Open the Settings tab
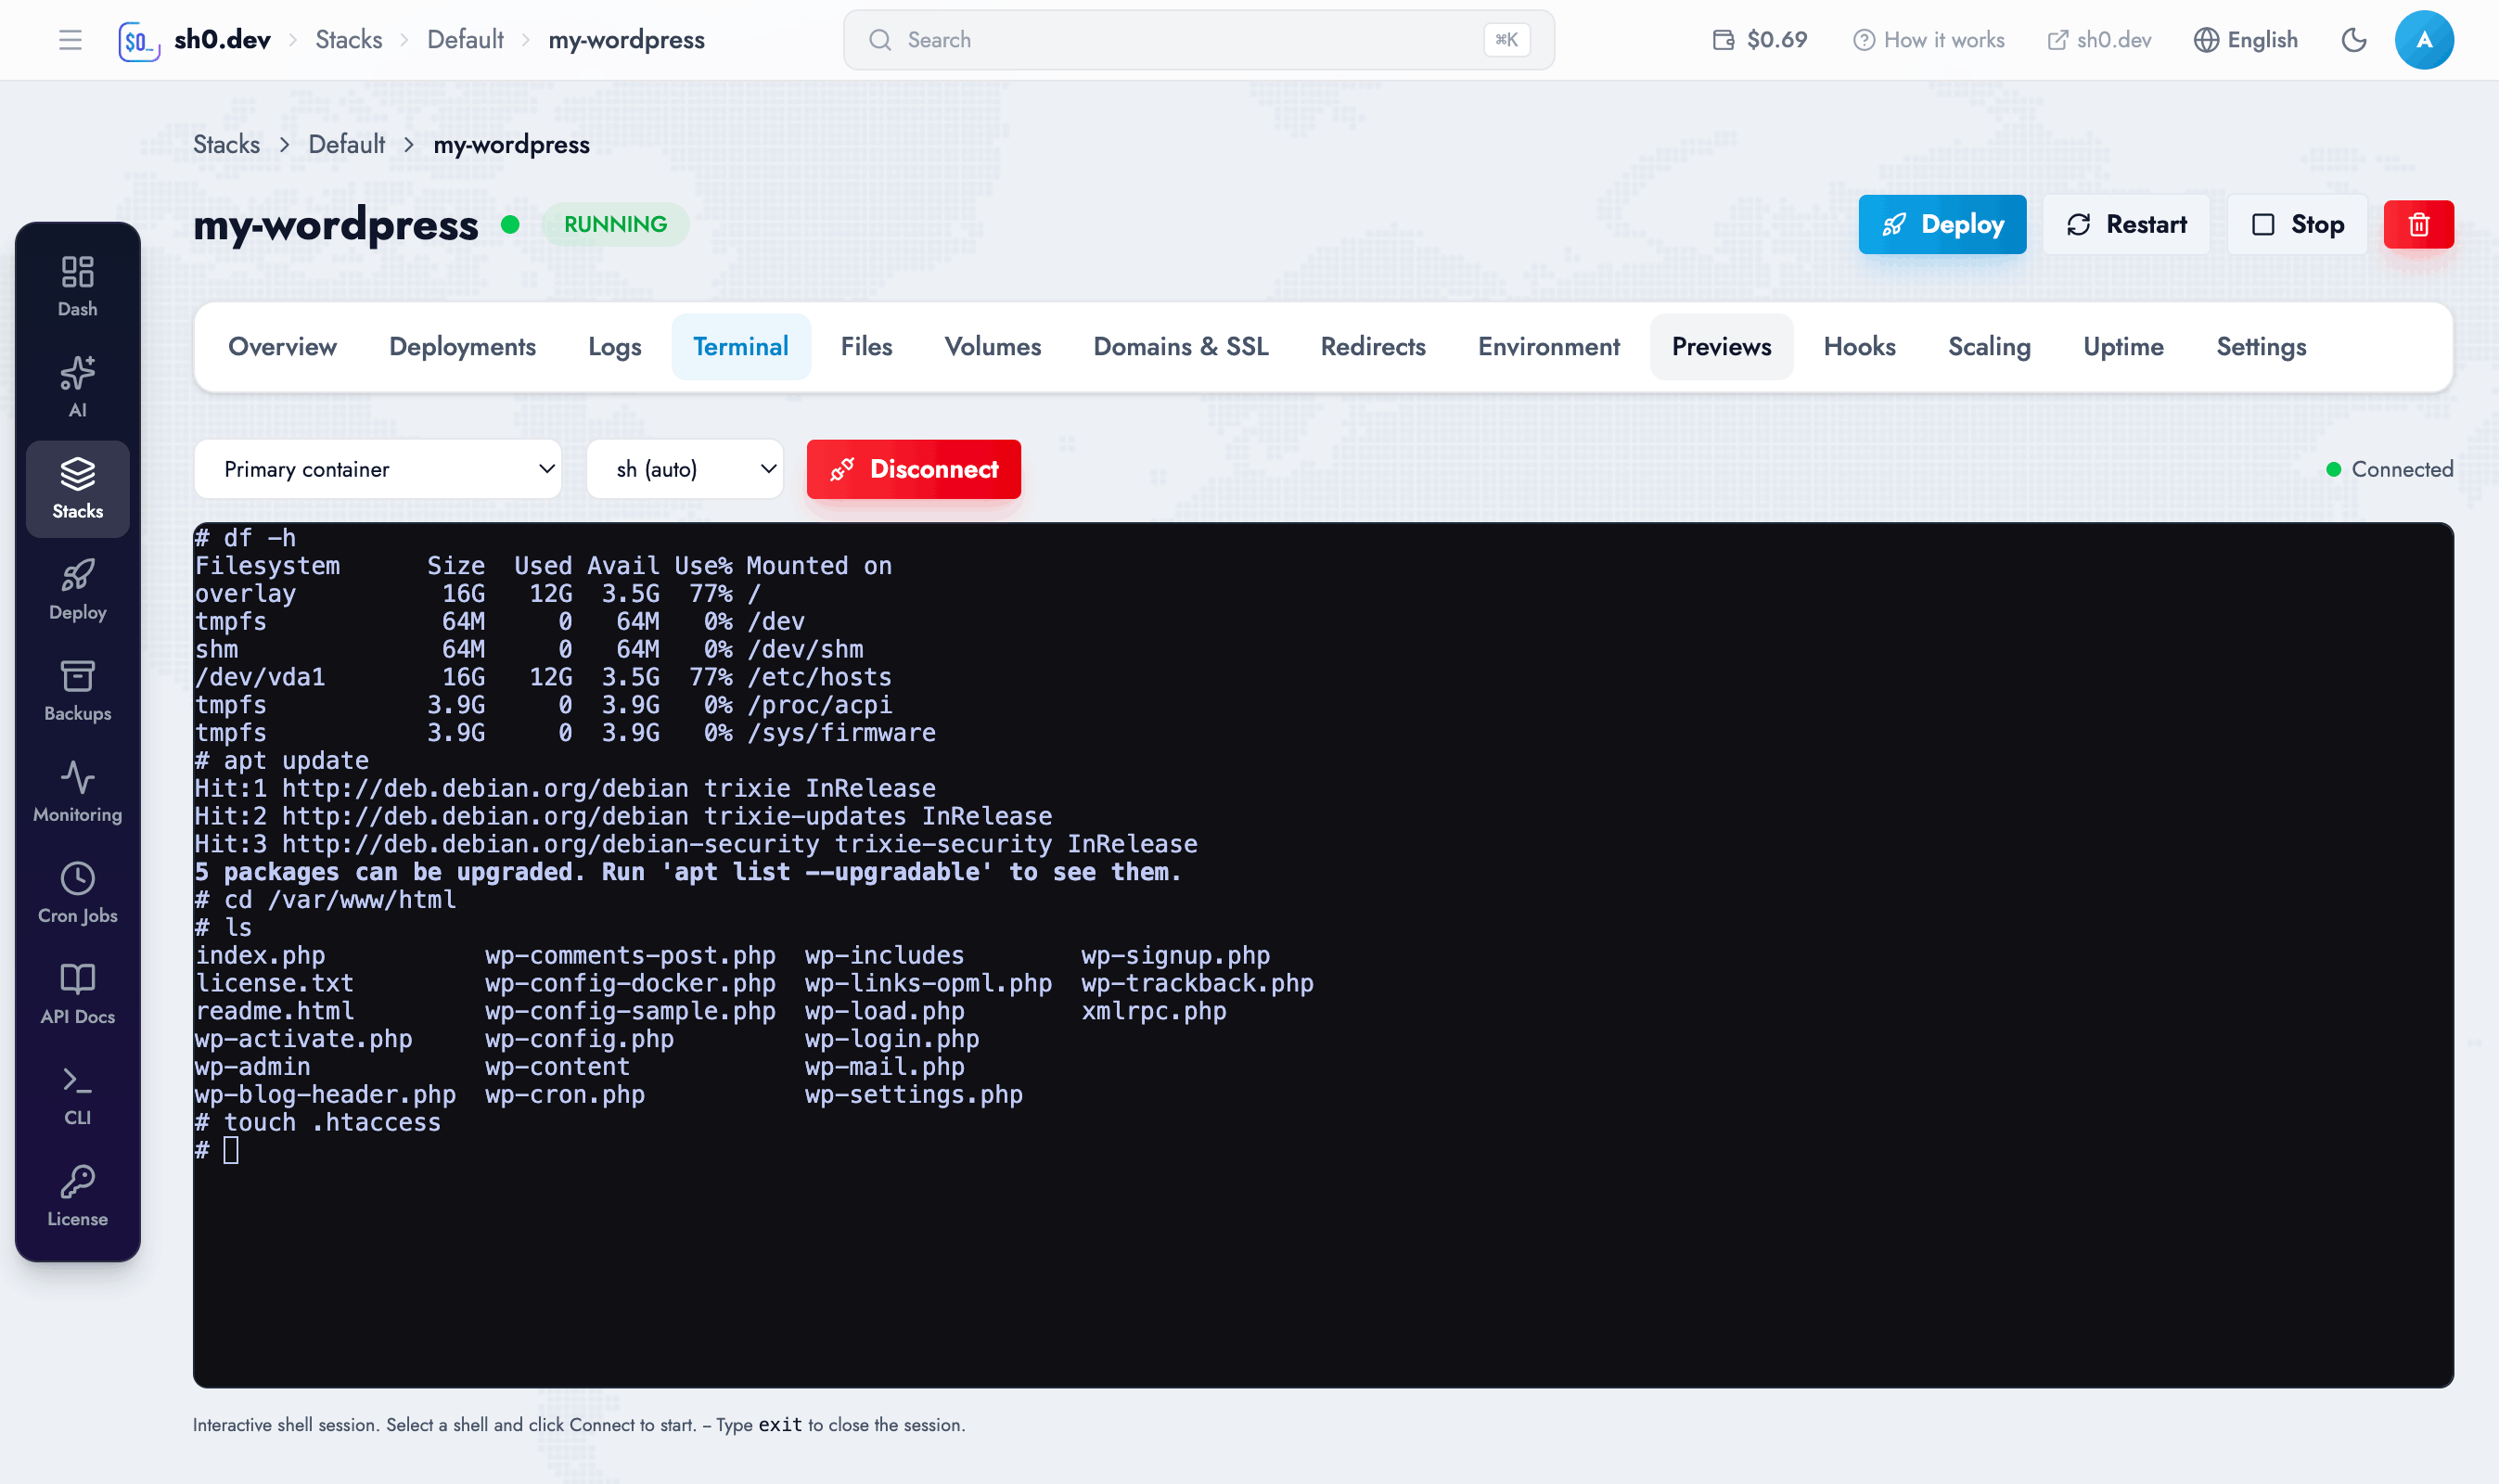The height and width of the screenshot is (1484, 2499). tap(2261, 347)
